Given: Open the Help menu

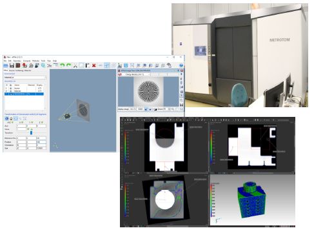Looking at the screenshot, I should (x=55, y=61).
